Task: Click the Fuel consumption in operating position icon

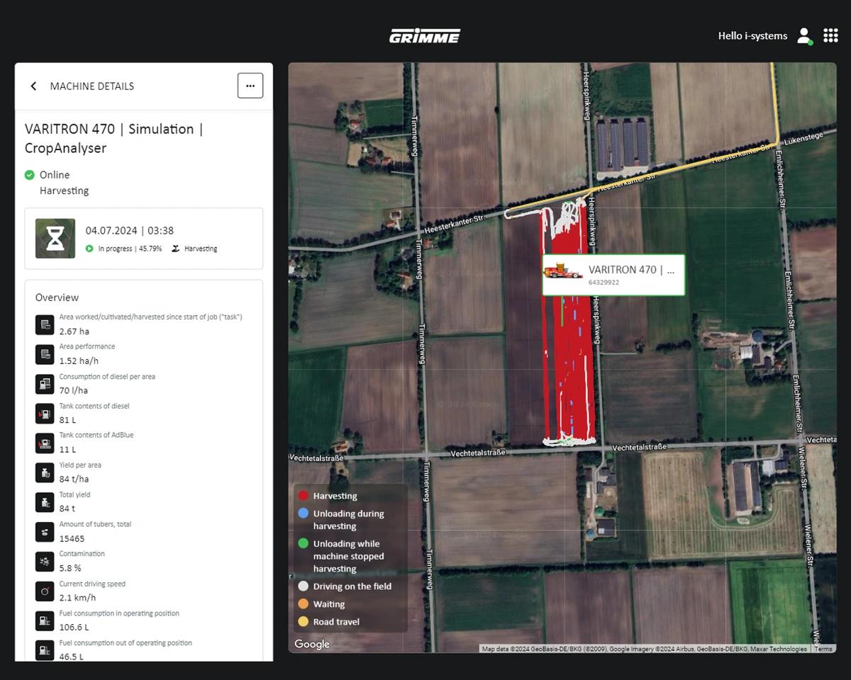Action: (45, 620)
